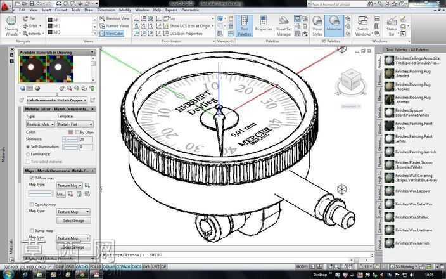Toggle the Materials palette button

click(x=334, y=26)
